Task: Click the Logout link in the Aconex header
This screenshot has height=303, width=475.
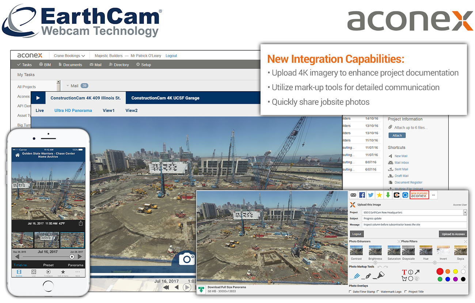Action: [171, 56]
